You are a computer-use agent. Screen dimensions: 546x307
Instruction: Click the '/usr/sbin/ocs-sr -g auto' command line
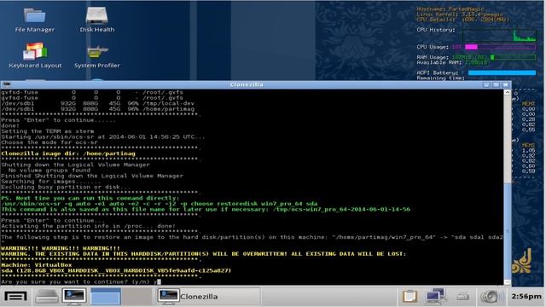pyautogui.click(x=160, y=204)
